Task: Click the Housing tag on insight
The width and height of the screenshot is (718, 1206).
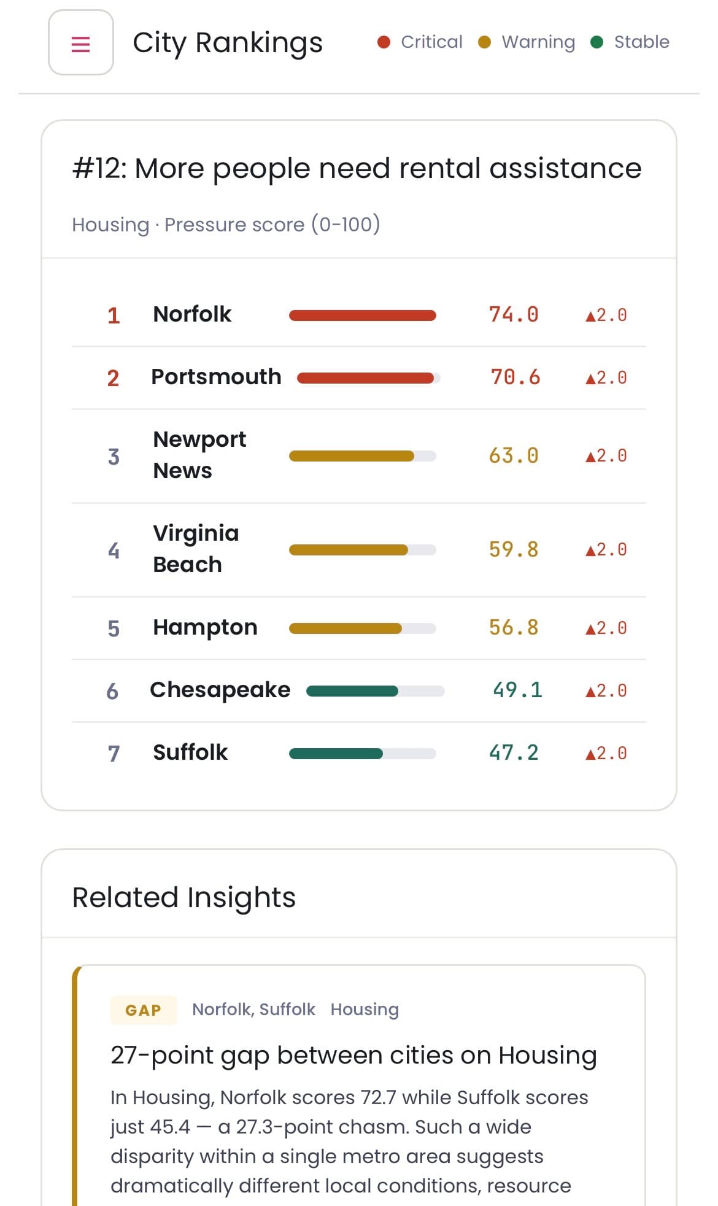Action: (x=365, y=1010)
